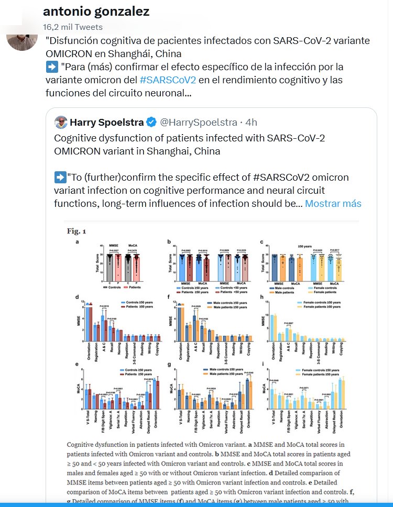The width and height of the screenshot is (393, 507).
Task: Click arrow emoji before "Para (más) confirmar"
Action: [x=52, y=67]
